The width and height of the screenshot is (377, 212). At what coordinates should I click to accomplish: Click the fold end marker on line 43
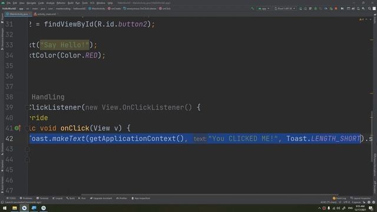pyautogui.click(x=27, y=149)
